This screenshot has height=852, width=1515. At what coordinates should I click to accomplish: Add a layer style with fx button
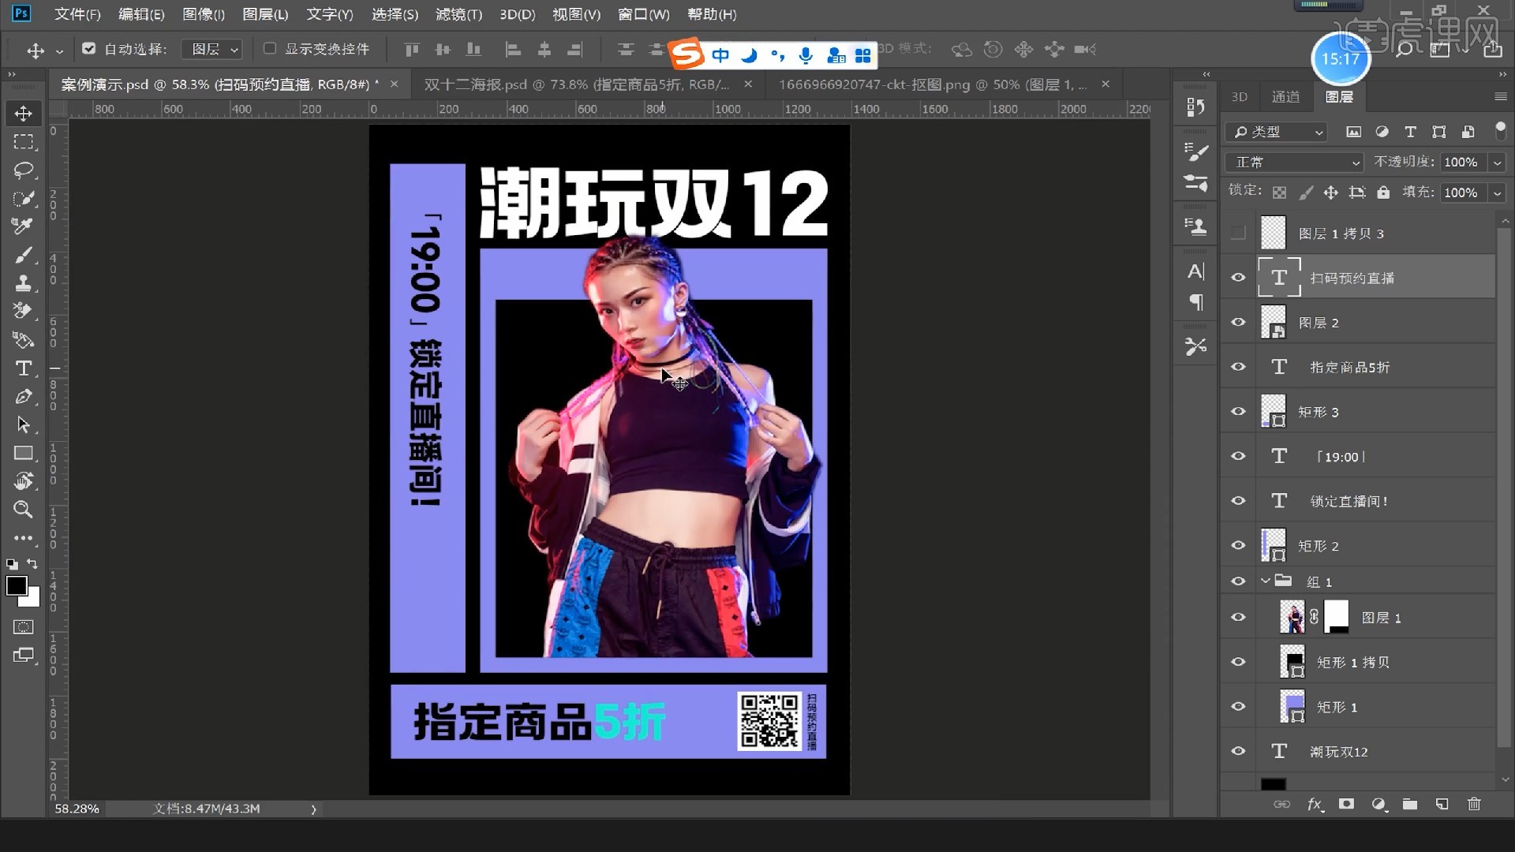tap(1315, 804)
